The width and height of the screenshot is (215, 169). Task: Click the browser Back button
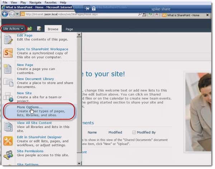tap(5, 14)
